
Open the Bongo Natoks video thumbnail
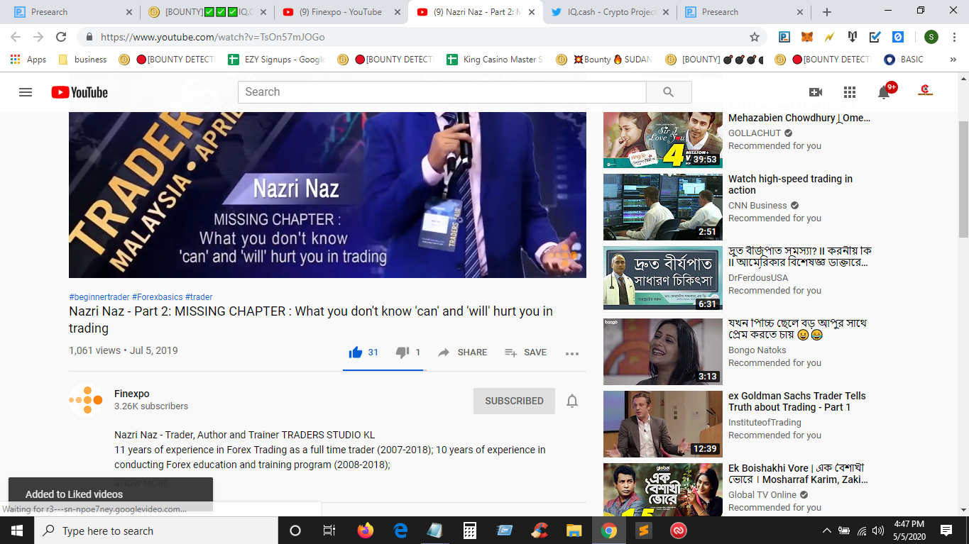pyautogui.click(x=663, y=352)
